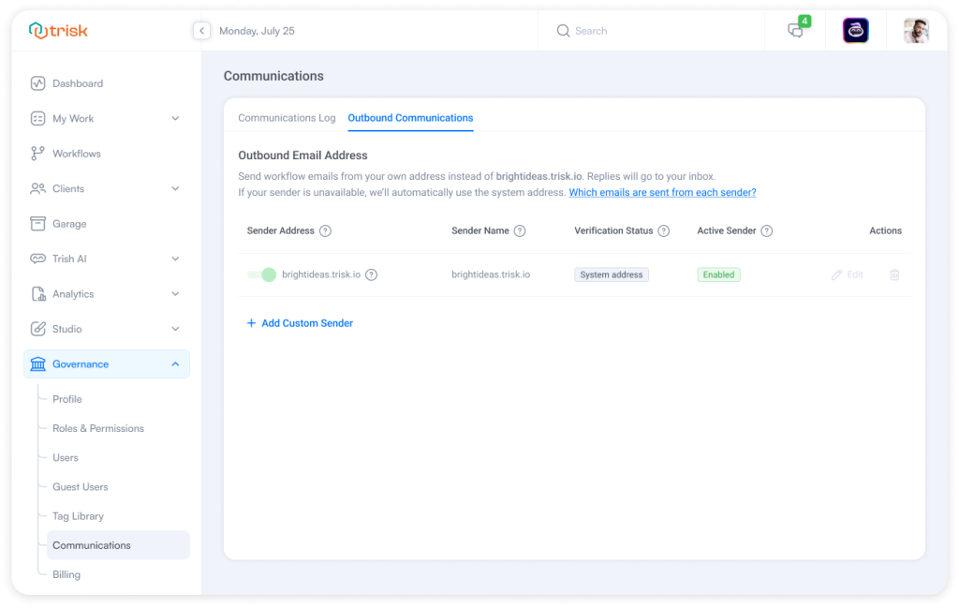Image resolution: width=959 pixels, height=608 pixels.
Task: Click the help icon beside Active Sender
Action: 767,230
